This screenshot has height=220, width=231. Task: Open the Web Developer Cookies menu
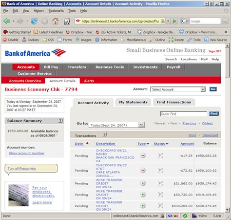click(30, 40)
